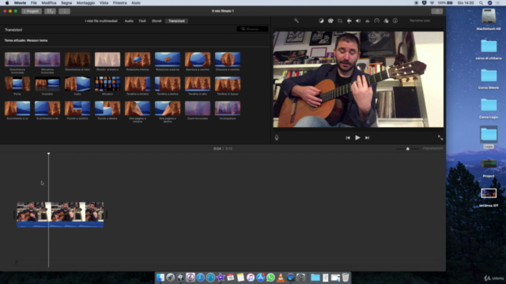Click the import media down-arrow button
This screenshot has height=284, width=506.
pos(64,11)
